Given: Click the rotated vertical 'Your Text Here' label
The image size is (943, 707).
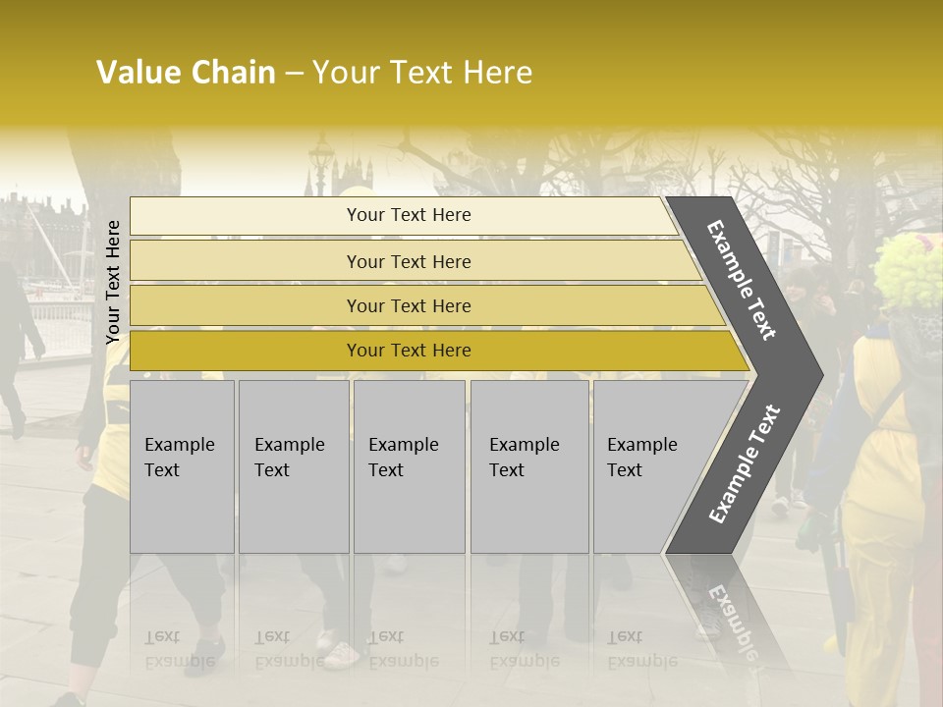Looking at the screenshot, I should (113, 282).
